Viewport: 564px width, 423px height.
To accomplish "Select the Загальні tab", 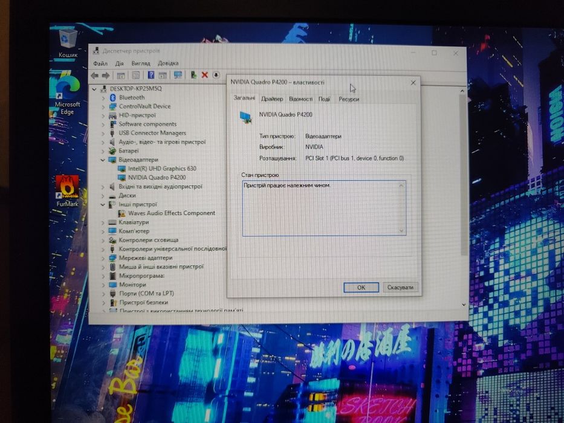I will pos(244,98).
